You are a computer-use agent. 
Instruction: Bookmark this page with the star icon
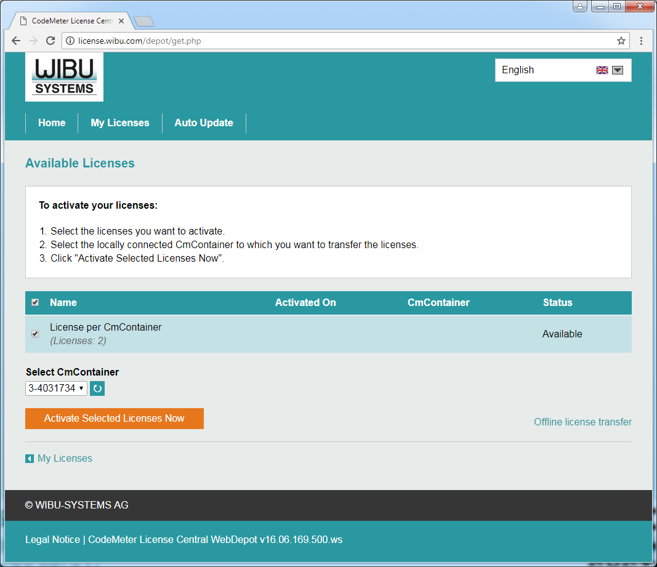pos(621,41)
